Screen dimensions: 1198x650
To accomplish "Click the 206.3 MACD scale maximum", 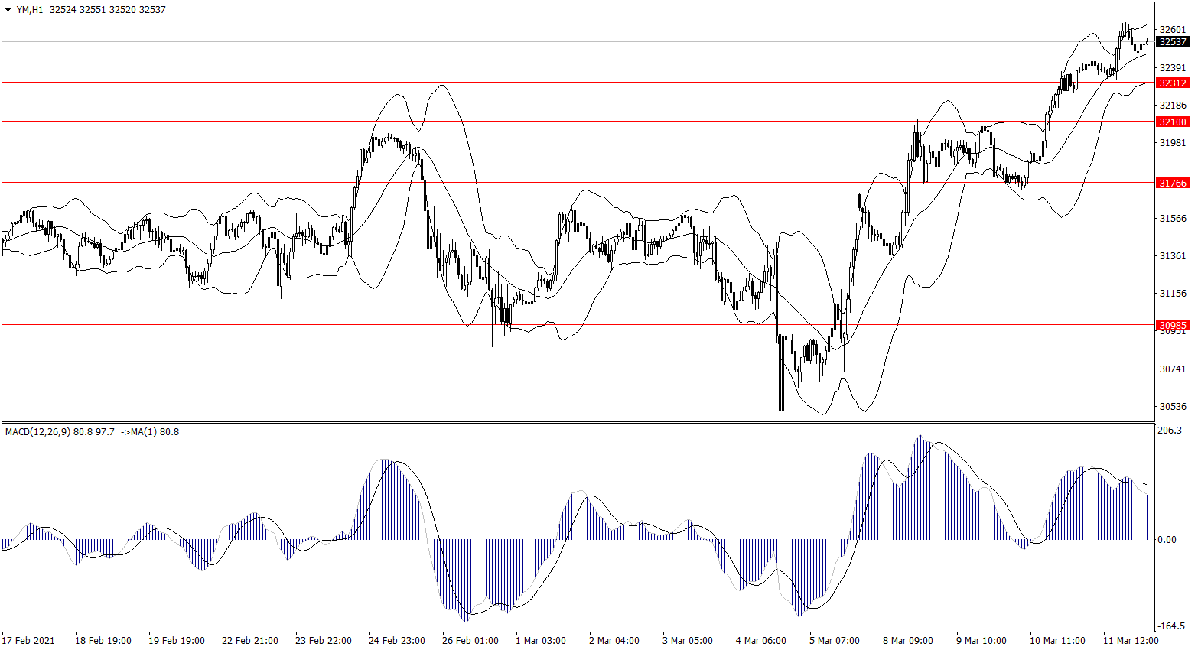I will (1170, 431).
